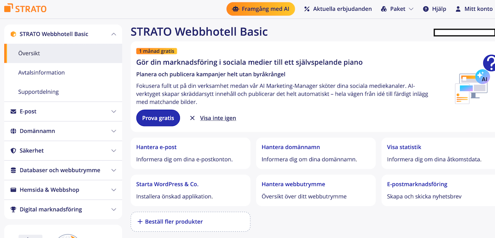The image size is (495, 238).
Task: Expand the Databaser och webbutrymme chevron
Action: [114, 170]
